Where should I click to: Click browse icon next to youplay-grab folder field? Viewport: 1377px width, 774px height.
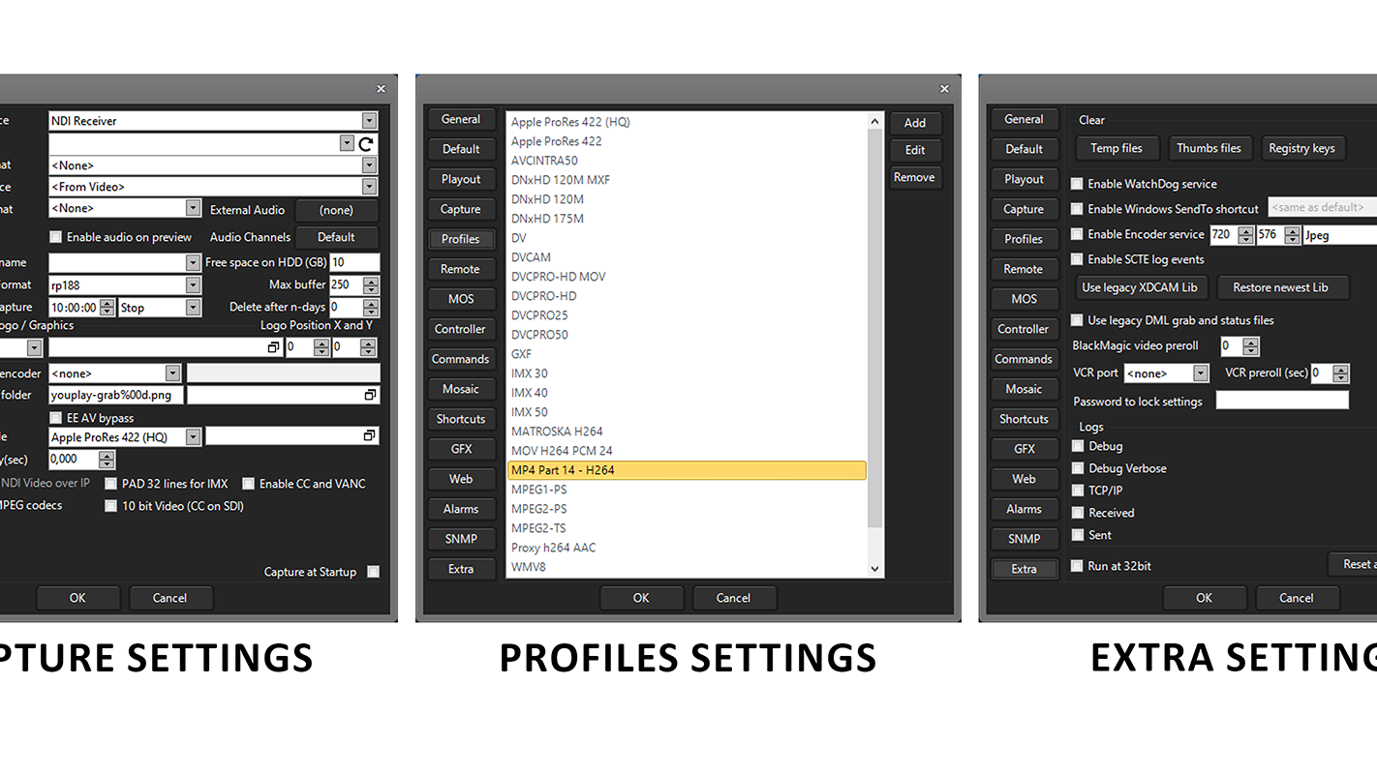coord(369,395)
